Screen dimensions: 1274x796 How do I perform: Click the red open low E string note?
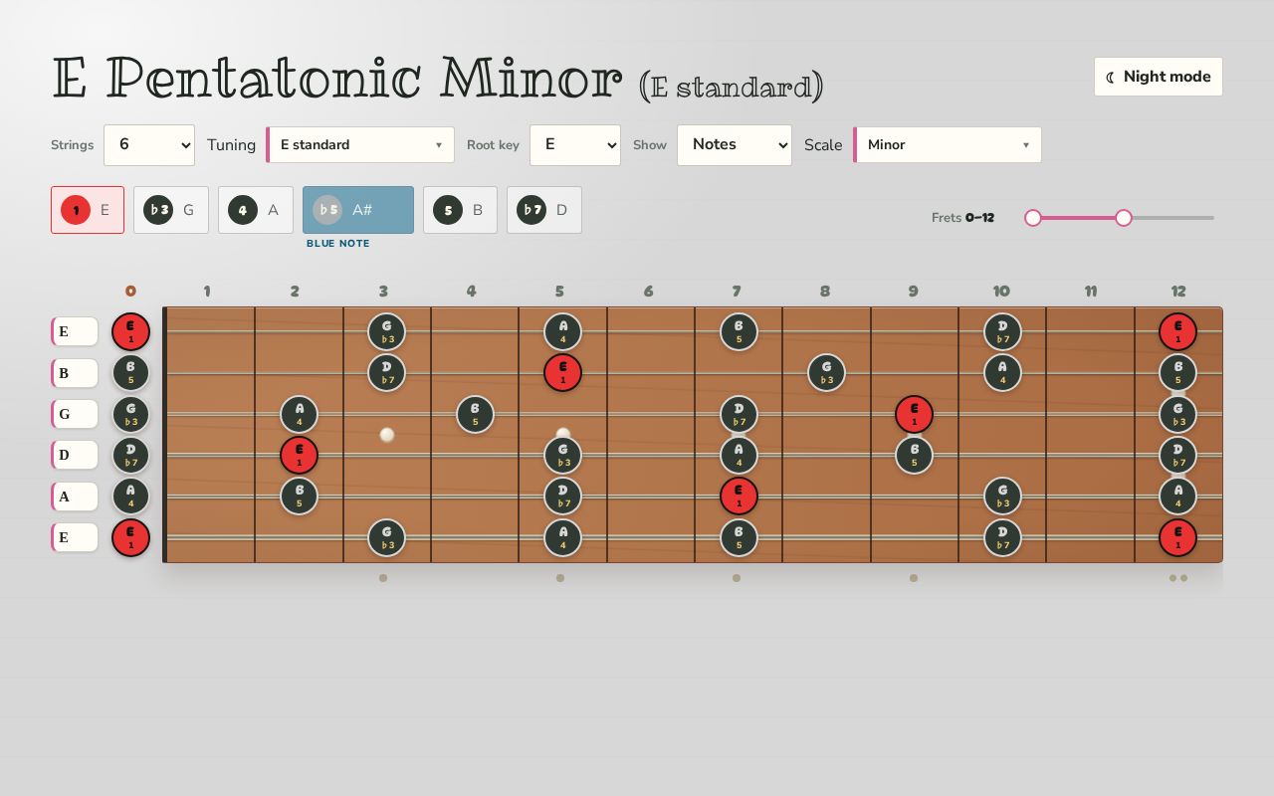(x=130, y=538)
